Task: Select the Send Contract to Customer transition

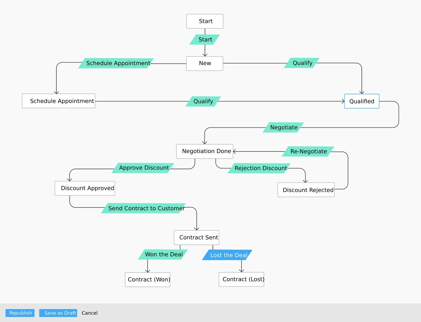Action: pos(143,208)
